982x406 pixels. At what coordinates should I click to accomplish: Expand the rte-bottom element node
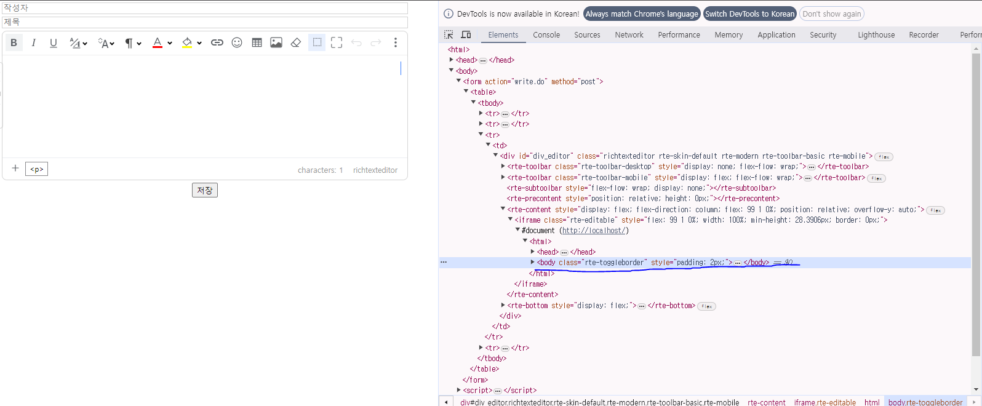(503, 305)
